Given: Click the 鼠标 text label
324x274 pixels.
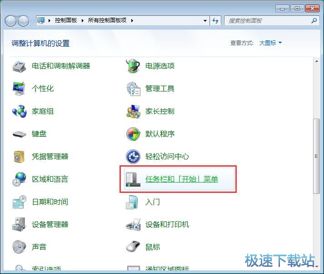Looking at the screenshot, I should pyautogui.click(x=153, y=247).
